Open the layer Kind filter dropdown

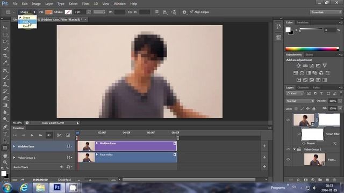click(295, 93)
